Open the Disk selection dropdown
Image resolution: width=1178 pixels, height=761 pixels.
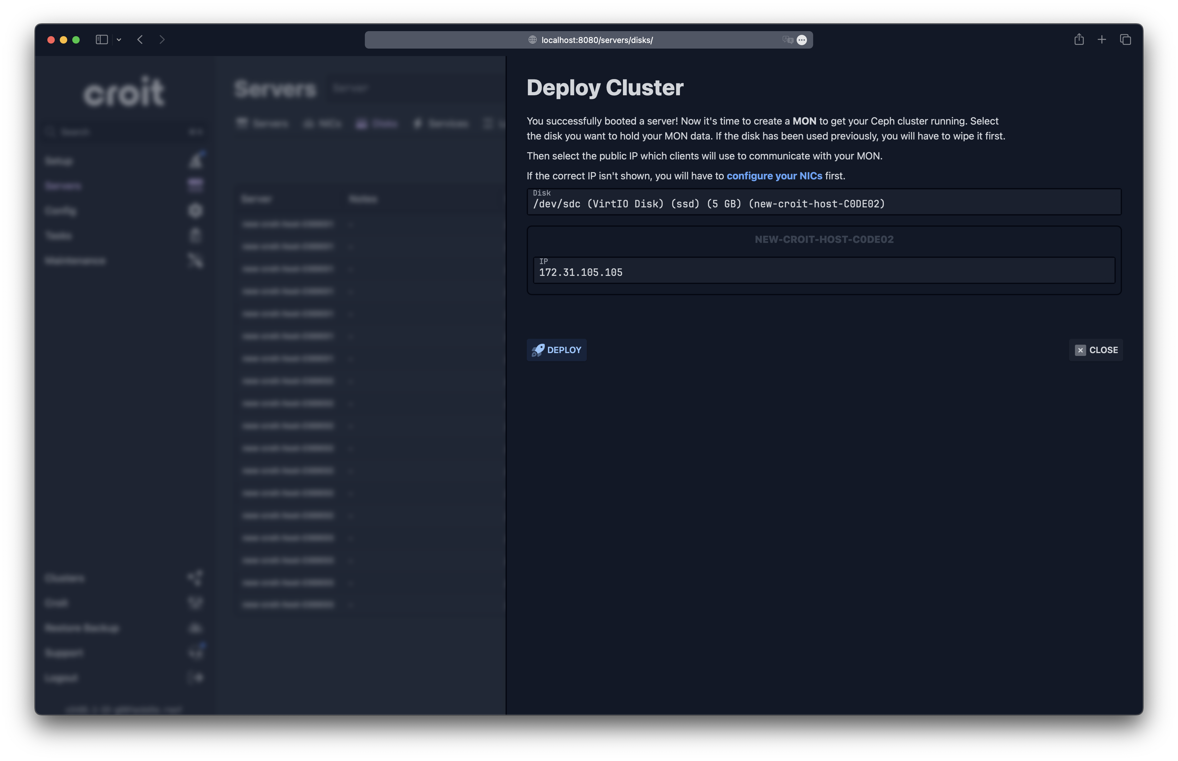click(x=823, y=202)
